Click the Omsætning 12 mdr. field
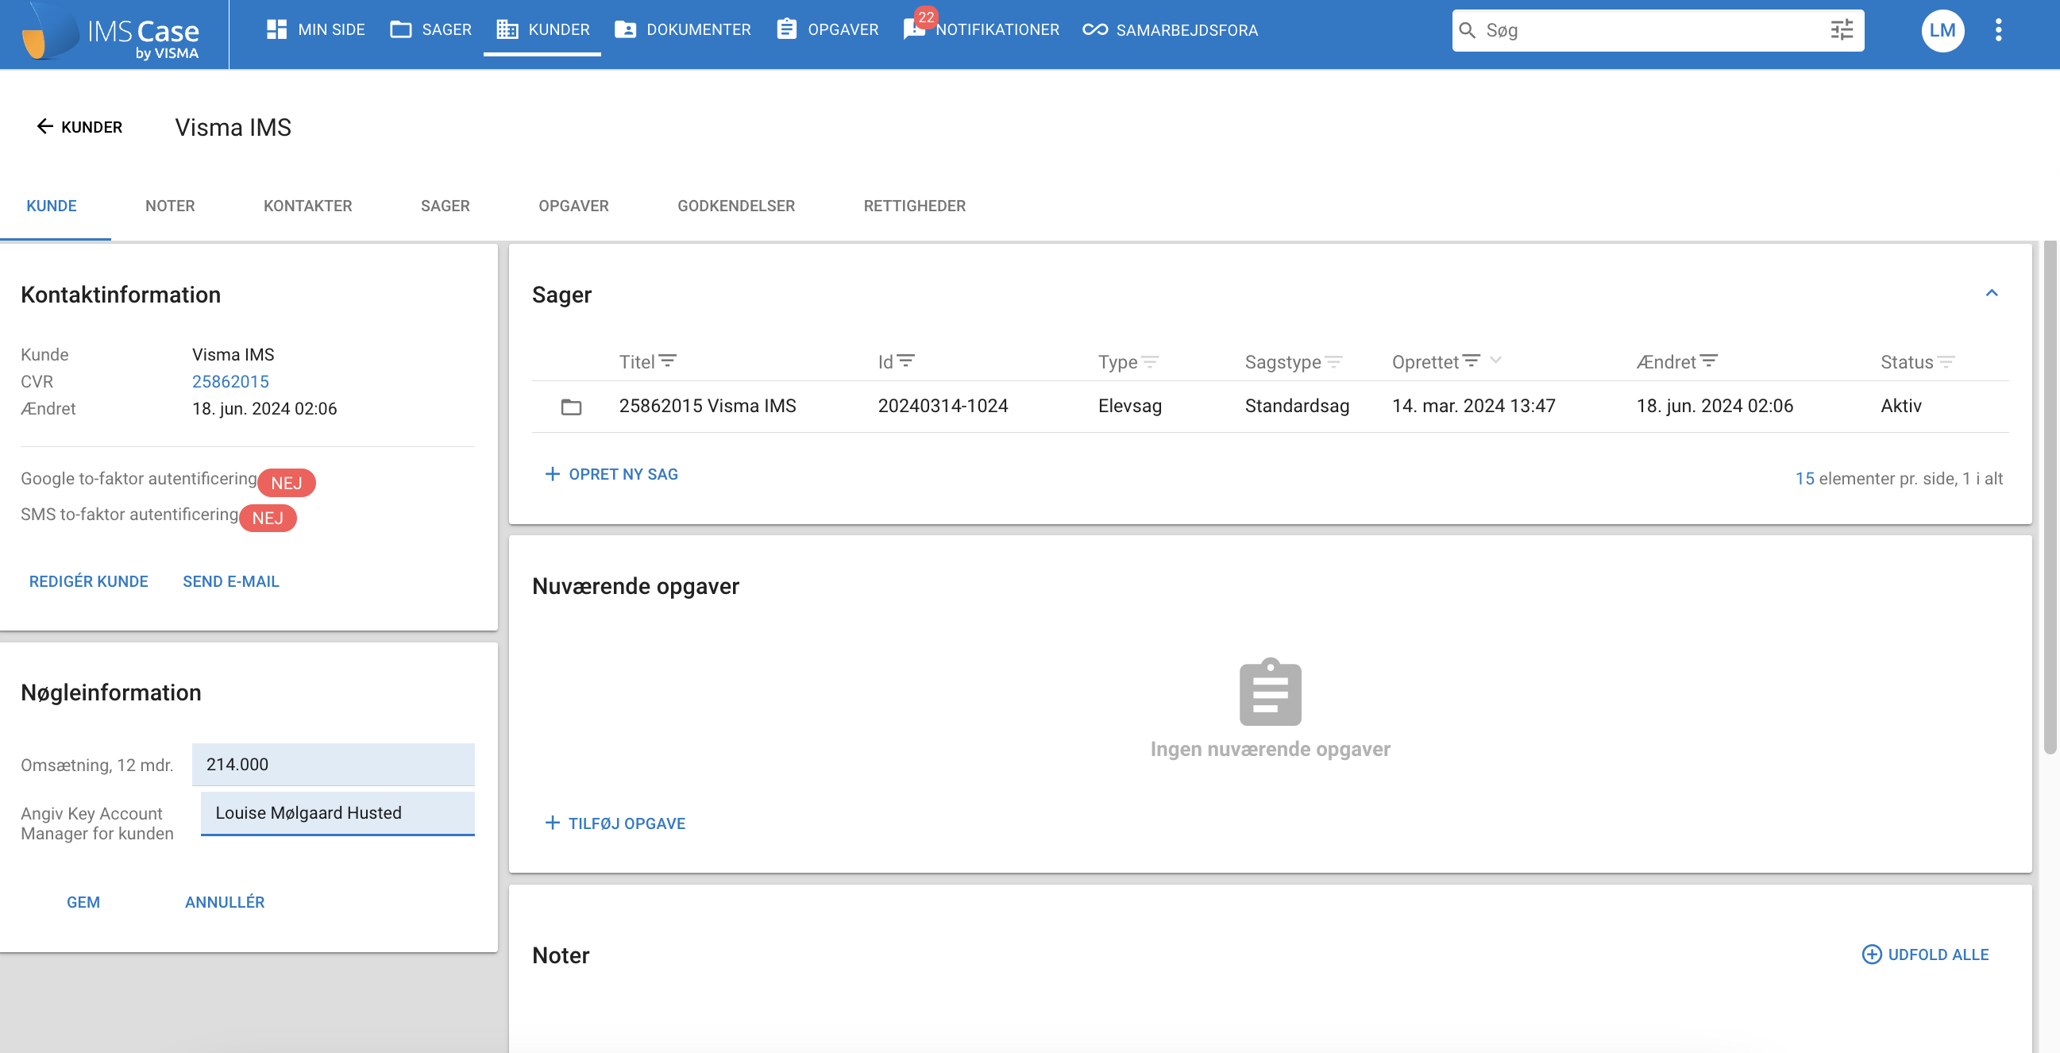The width and height of the screenshot is (2060, 1053). pyautogui.click(x=334, y=765)
